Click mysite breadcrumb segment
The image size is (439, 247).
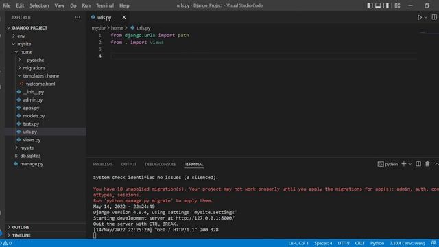[99, 27]
